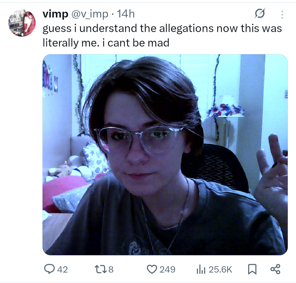Click the 249 likes count
296x283 pixels.
[x=167, y=269]
